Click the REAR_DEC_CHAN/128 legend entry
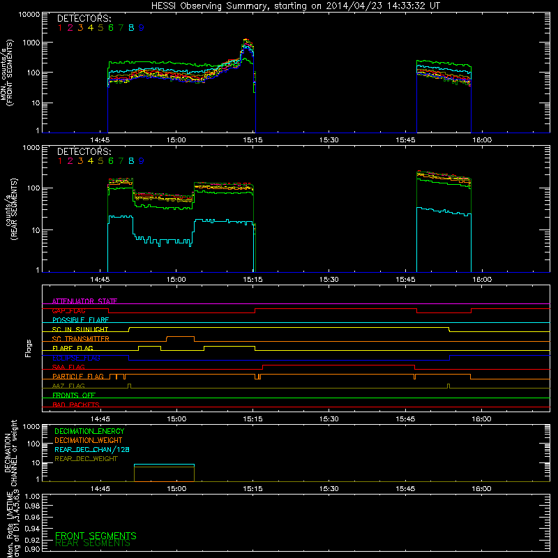The width and height of the screenshot is (558, 558). point(92,449)
